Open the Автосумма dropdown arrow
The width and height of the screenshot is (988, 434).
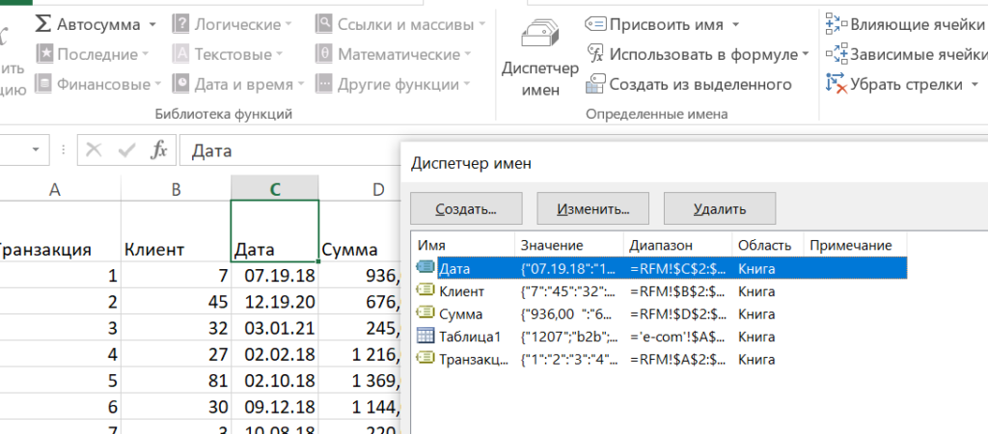(151, 25)
